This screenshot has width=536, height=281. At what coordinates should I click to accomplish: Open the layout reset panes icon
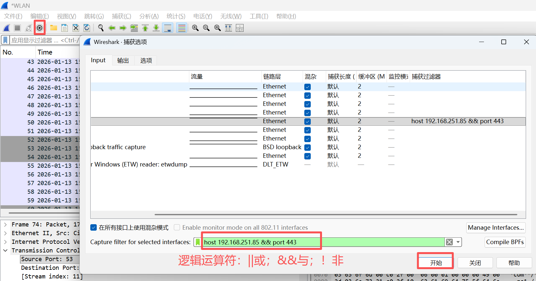[240, 28]
